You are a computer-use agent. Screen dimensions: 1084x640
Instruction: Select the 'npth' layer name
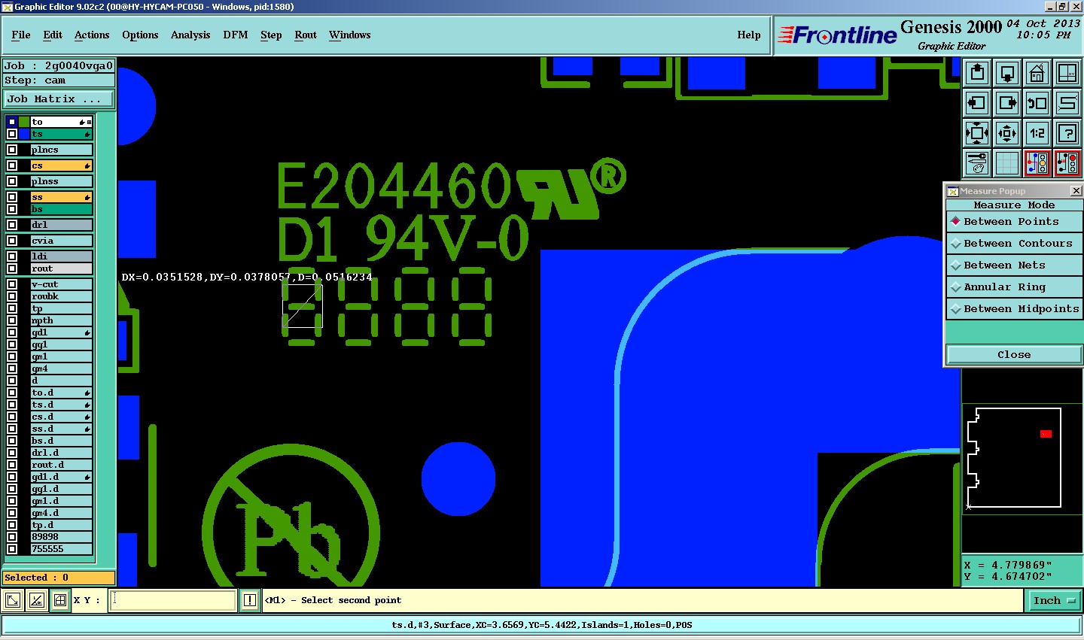pos(62,320)
